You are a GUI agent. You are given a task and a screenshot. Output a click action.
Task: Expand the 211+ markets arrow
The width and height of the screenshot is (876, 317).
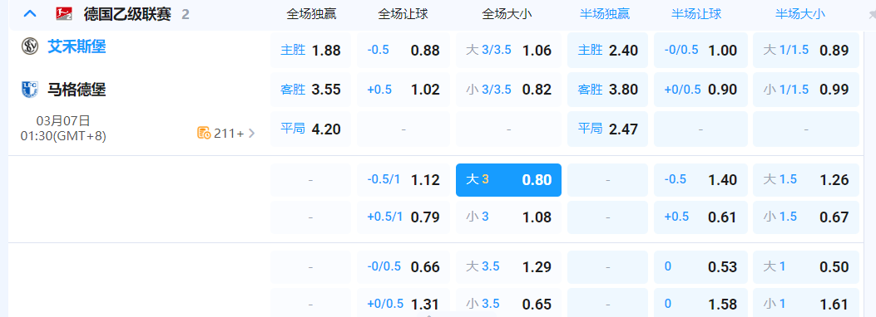click(x=251, y=133)
